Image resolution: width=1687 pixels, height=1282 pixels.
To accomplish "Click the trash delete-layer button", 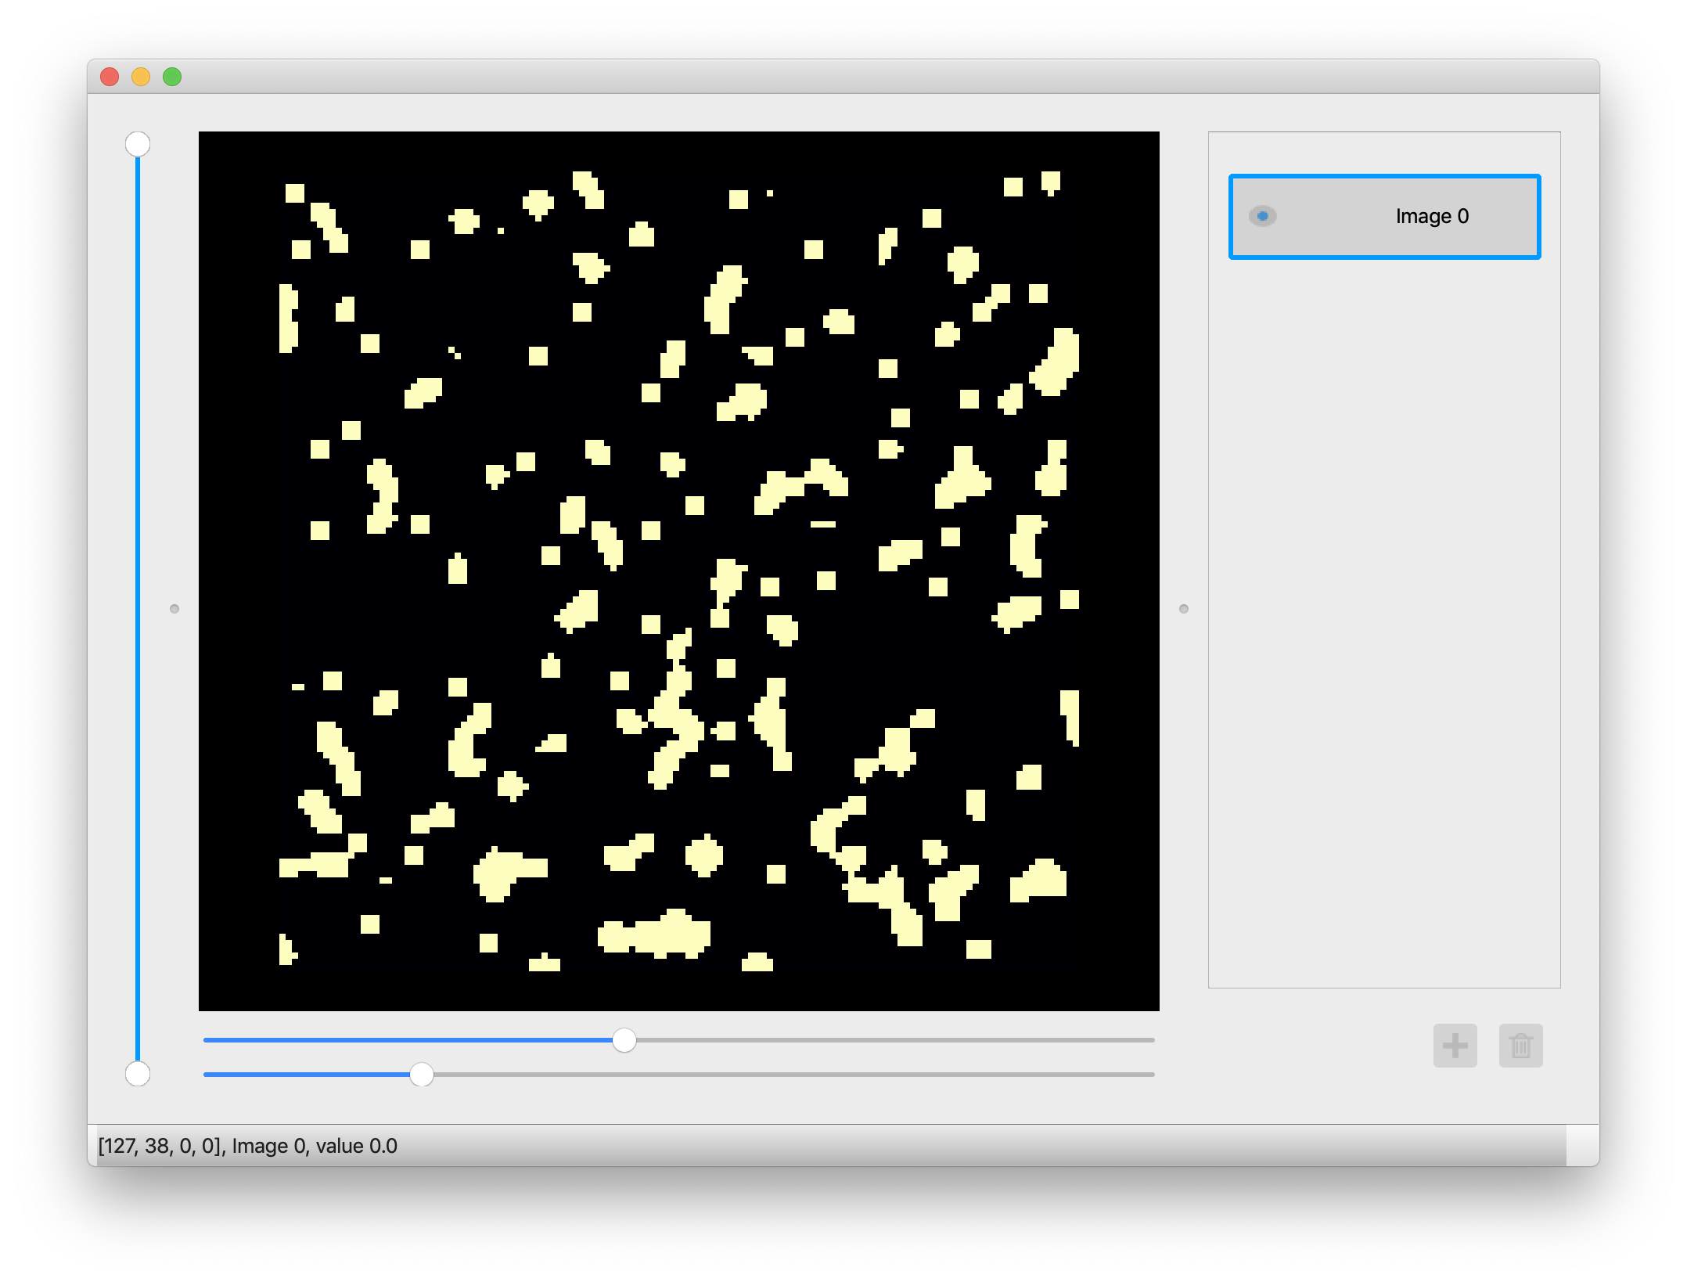I will tap(1520, 1045).
